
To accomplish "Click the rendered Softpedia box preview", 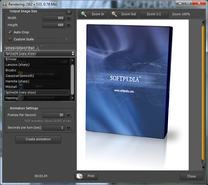I will coord(129,82).
